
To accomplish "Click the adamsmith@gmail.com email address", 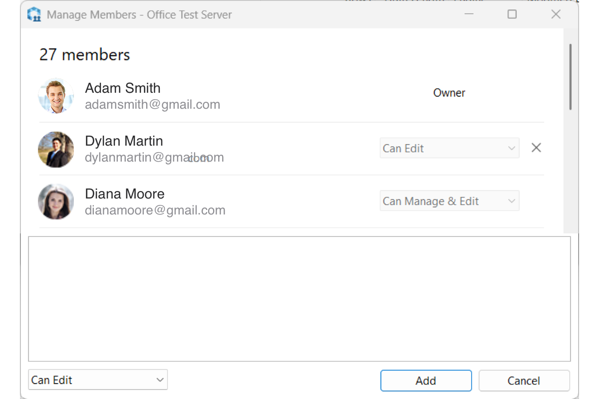I will 153,105.
